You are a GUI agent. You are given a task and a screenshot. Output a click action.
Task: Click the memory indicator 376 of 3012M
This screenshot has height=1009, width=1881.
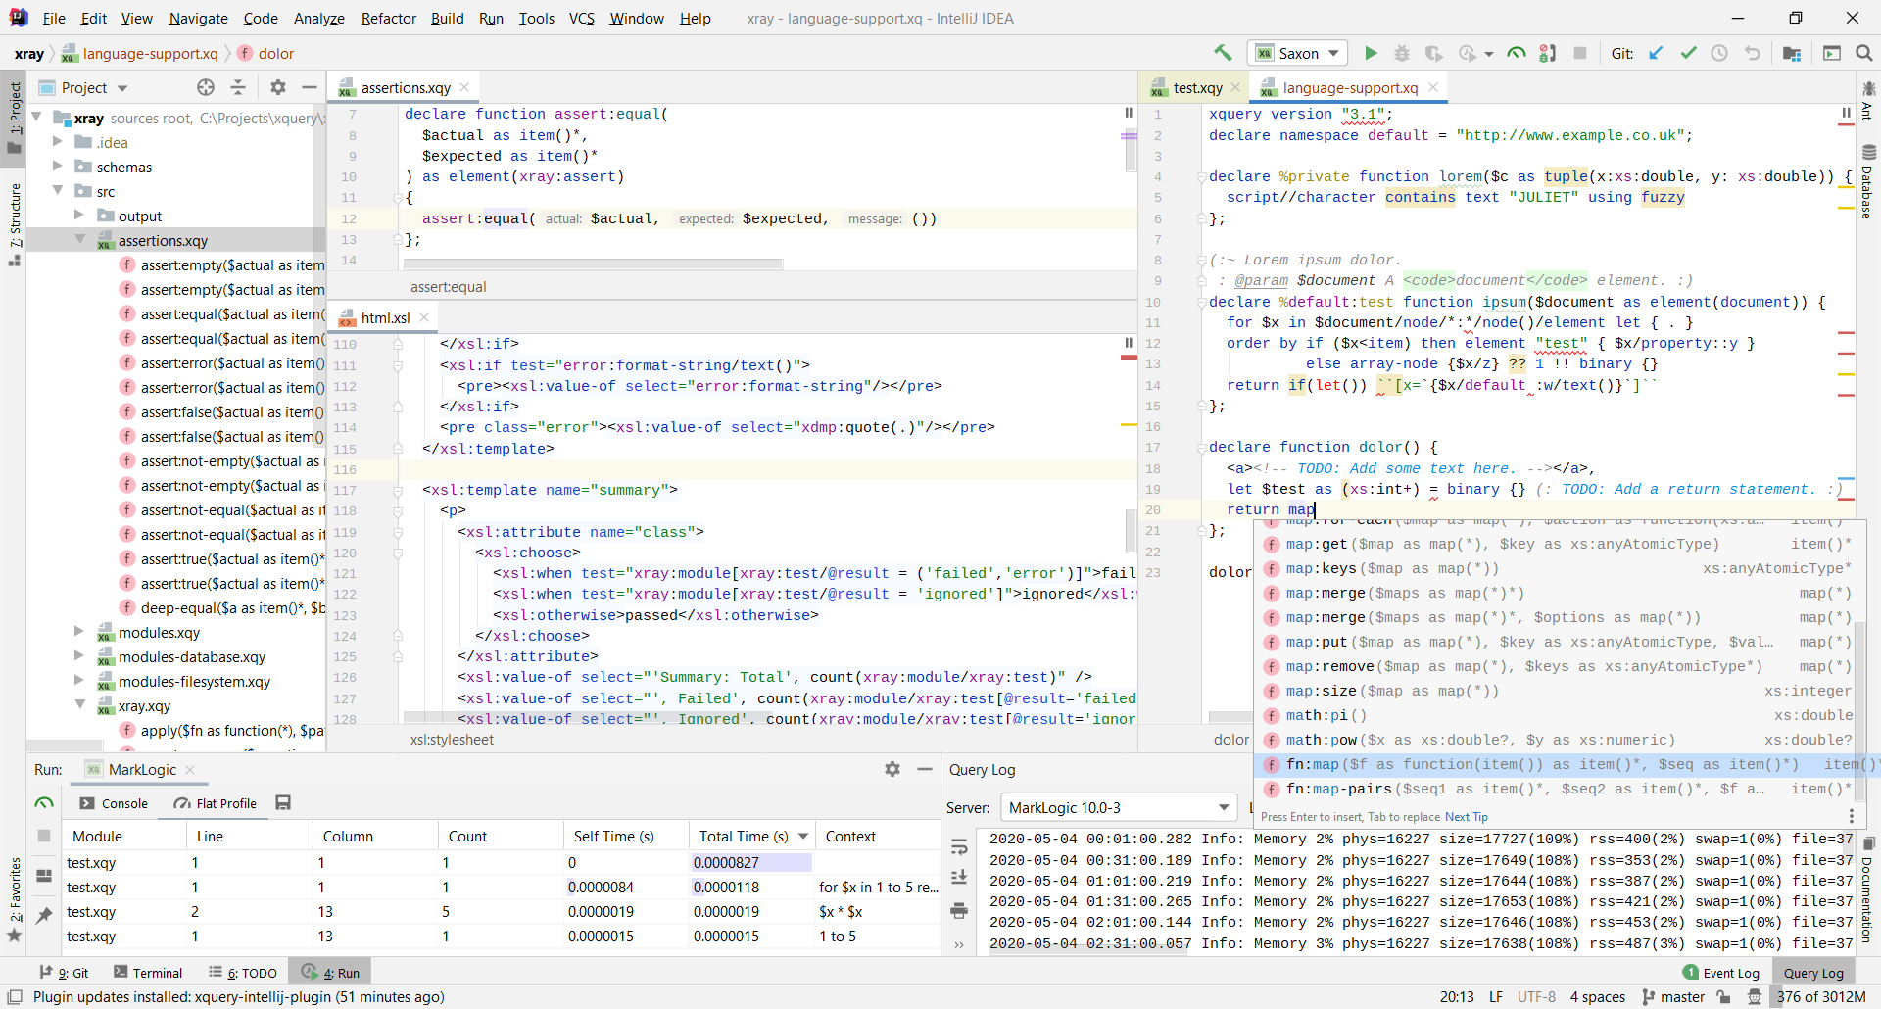click(1821, 997)
